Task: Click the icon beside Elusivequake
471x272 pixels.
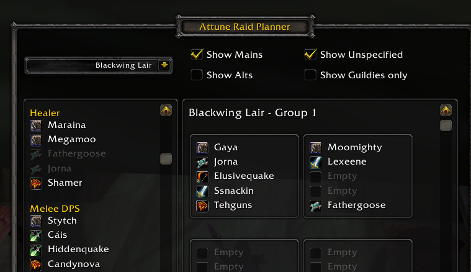Action: click(202, 176)
